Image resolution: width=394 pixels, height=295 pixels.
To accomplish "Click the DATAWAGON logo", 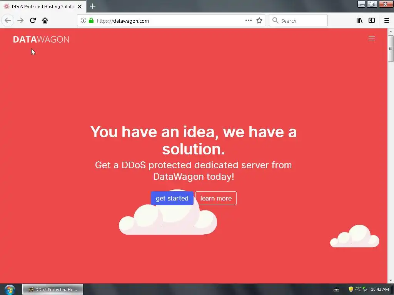I will (41, 40).
